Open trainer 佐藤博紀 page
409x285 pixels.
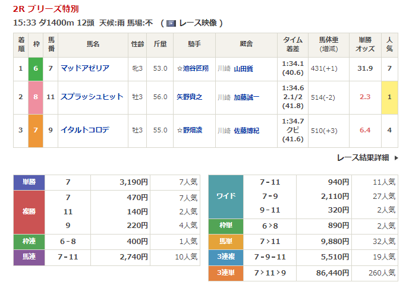[247, 129]
